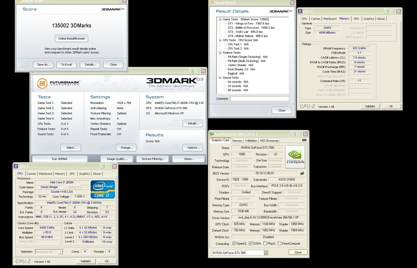
Task: Click the NVIDIA logo in GPU-Z
Action: pos(295,157)
